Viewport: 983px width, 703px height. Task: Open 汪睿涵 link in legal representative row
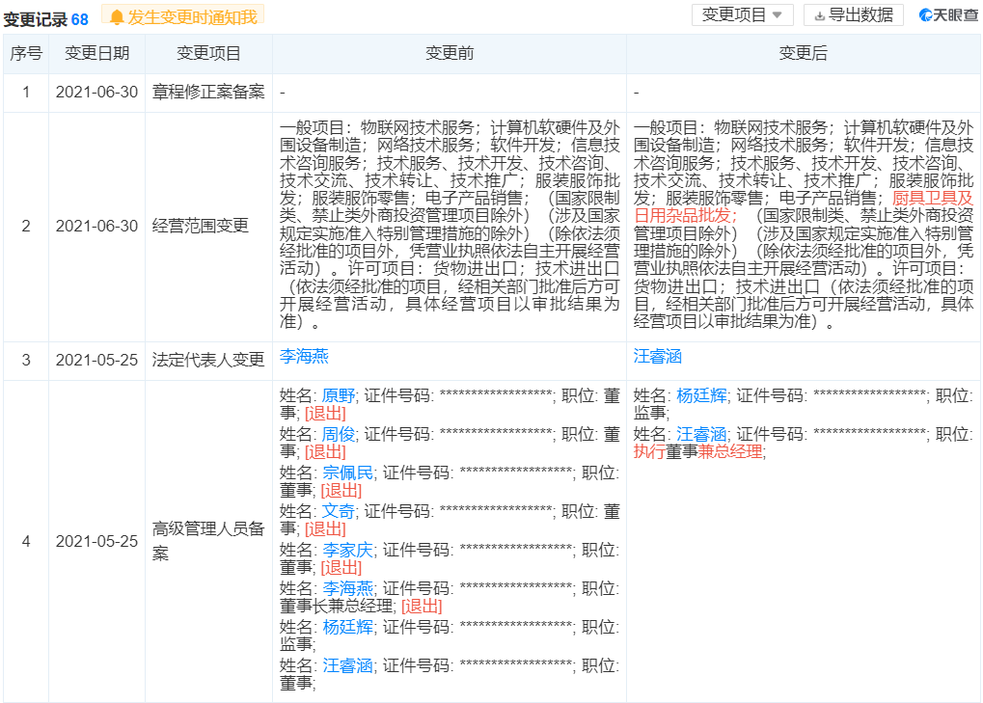tap(658, 357)
